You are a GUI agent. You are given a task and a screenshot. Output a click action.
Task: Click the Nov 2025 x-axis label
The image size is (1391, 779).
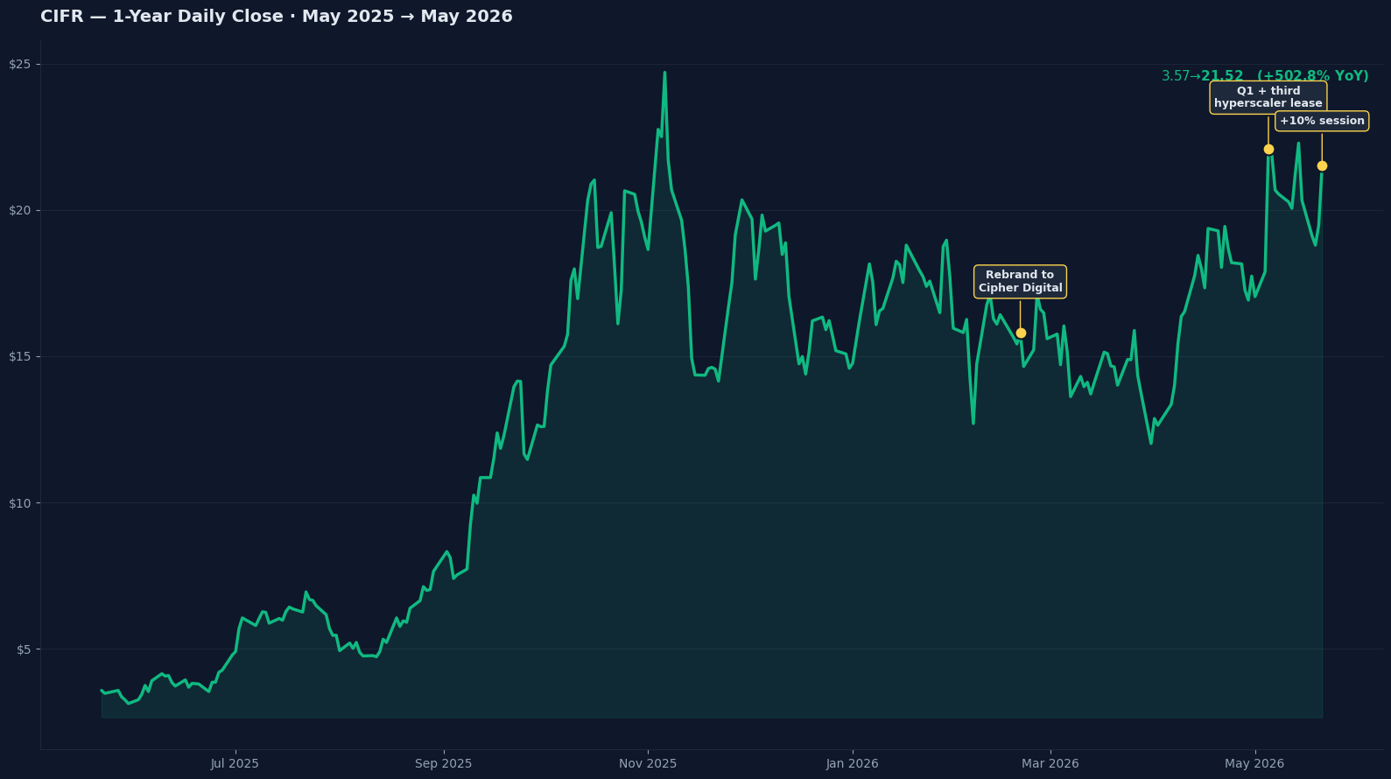pos(648,764)
